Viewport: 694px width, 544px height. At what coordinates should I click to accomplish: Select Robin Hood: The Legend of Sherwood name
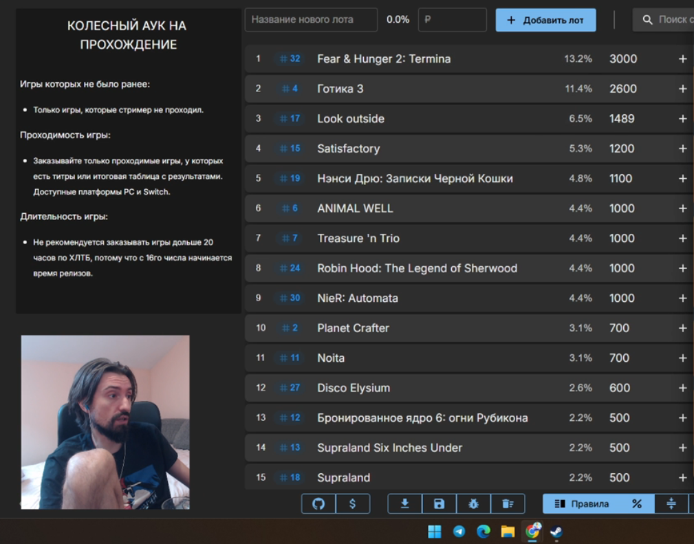(x=417, y=268)
